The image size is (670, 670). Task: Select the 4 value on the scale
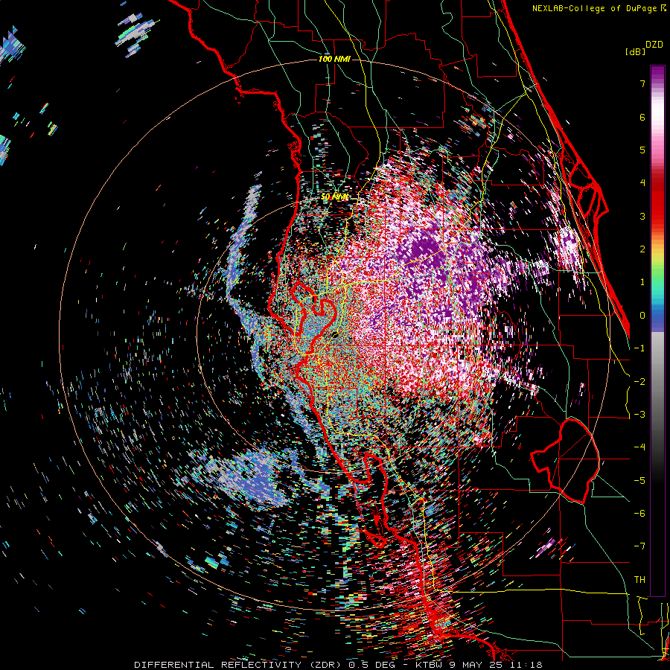click(642, 183)
